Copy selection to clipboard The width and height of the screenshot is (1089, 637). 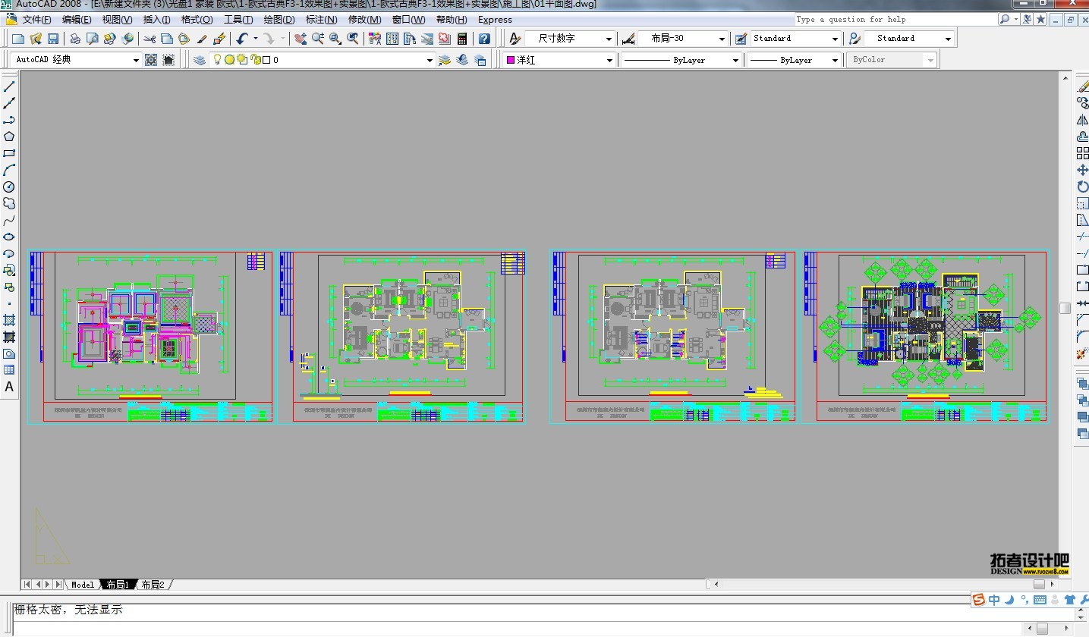166,38
